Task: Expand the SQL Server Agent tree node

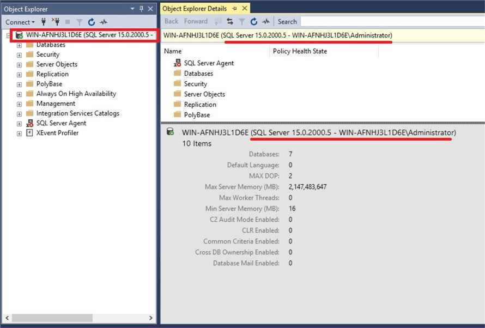Action: [x=19, y=124]
